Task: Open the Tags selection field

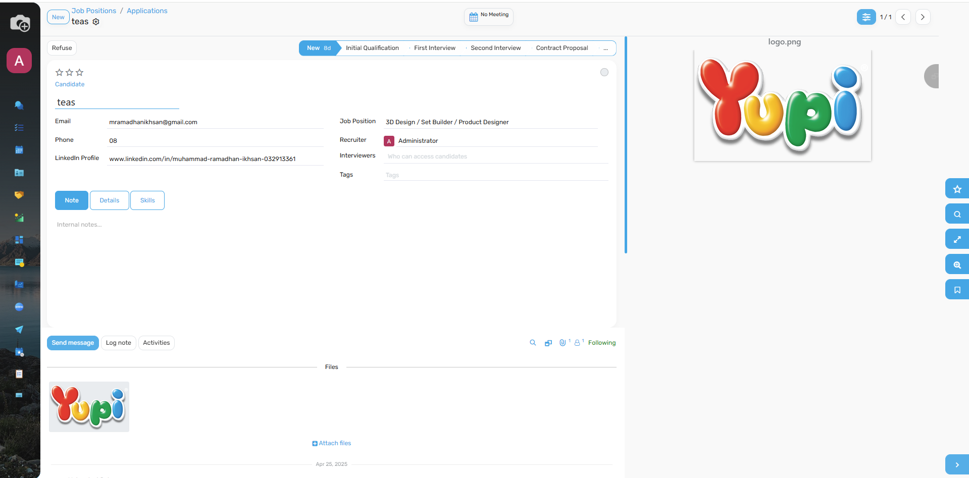Action: (x=496, y=175)
